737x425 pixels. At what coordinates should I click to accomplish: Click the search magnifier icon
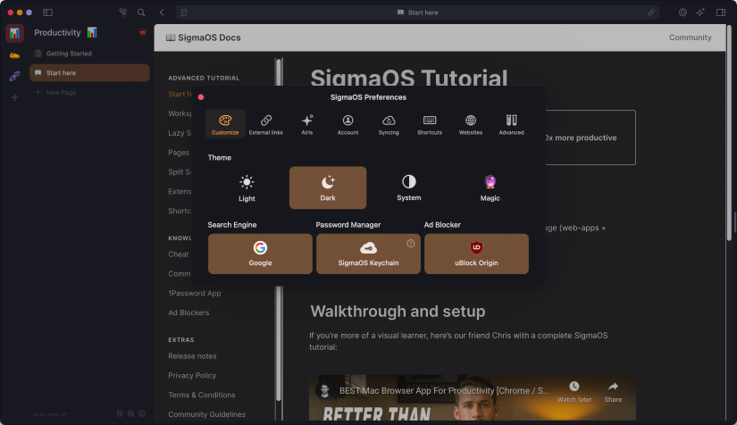[141, 12]
